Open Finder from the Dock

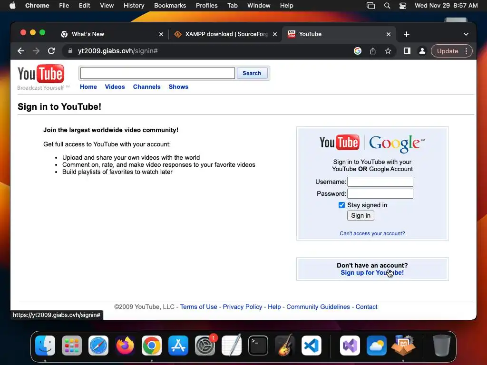click(45, 346)
